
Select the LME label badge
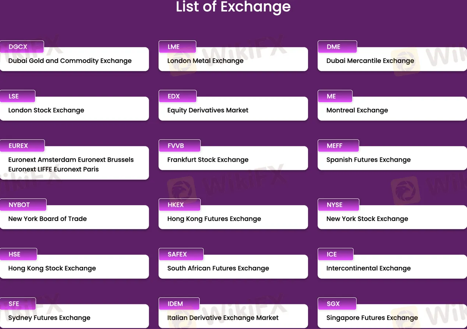(177, 47)
